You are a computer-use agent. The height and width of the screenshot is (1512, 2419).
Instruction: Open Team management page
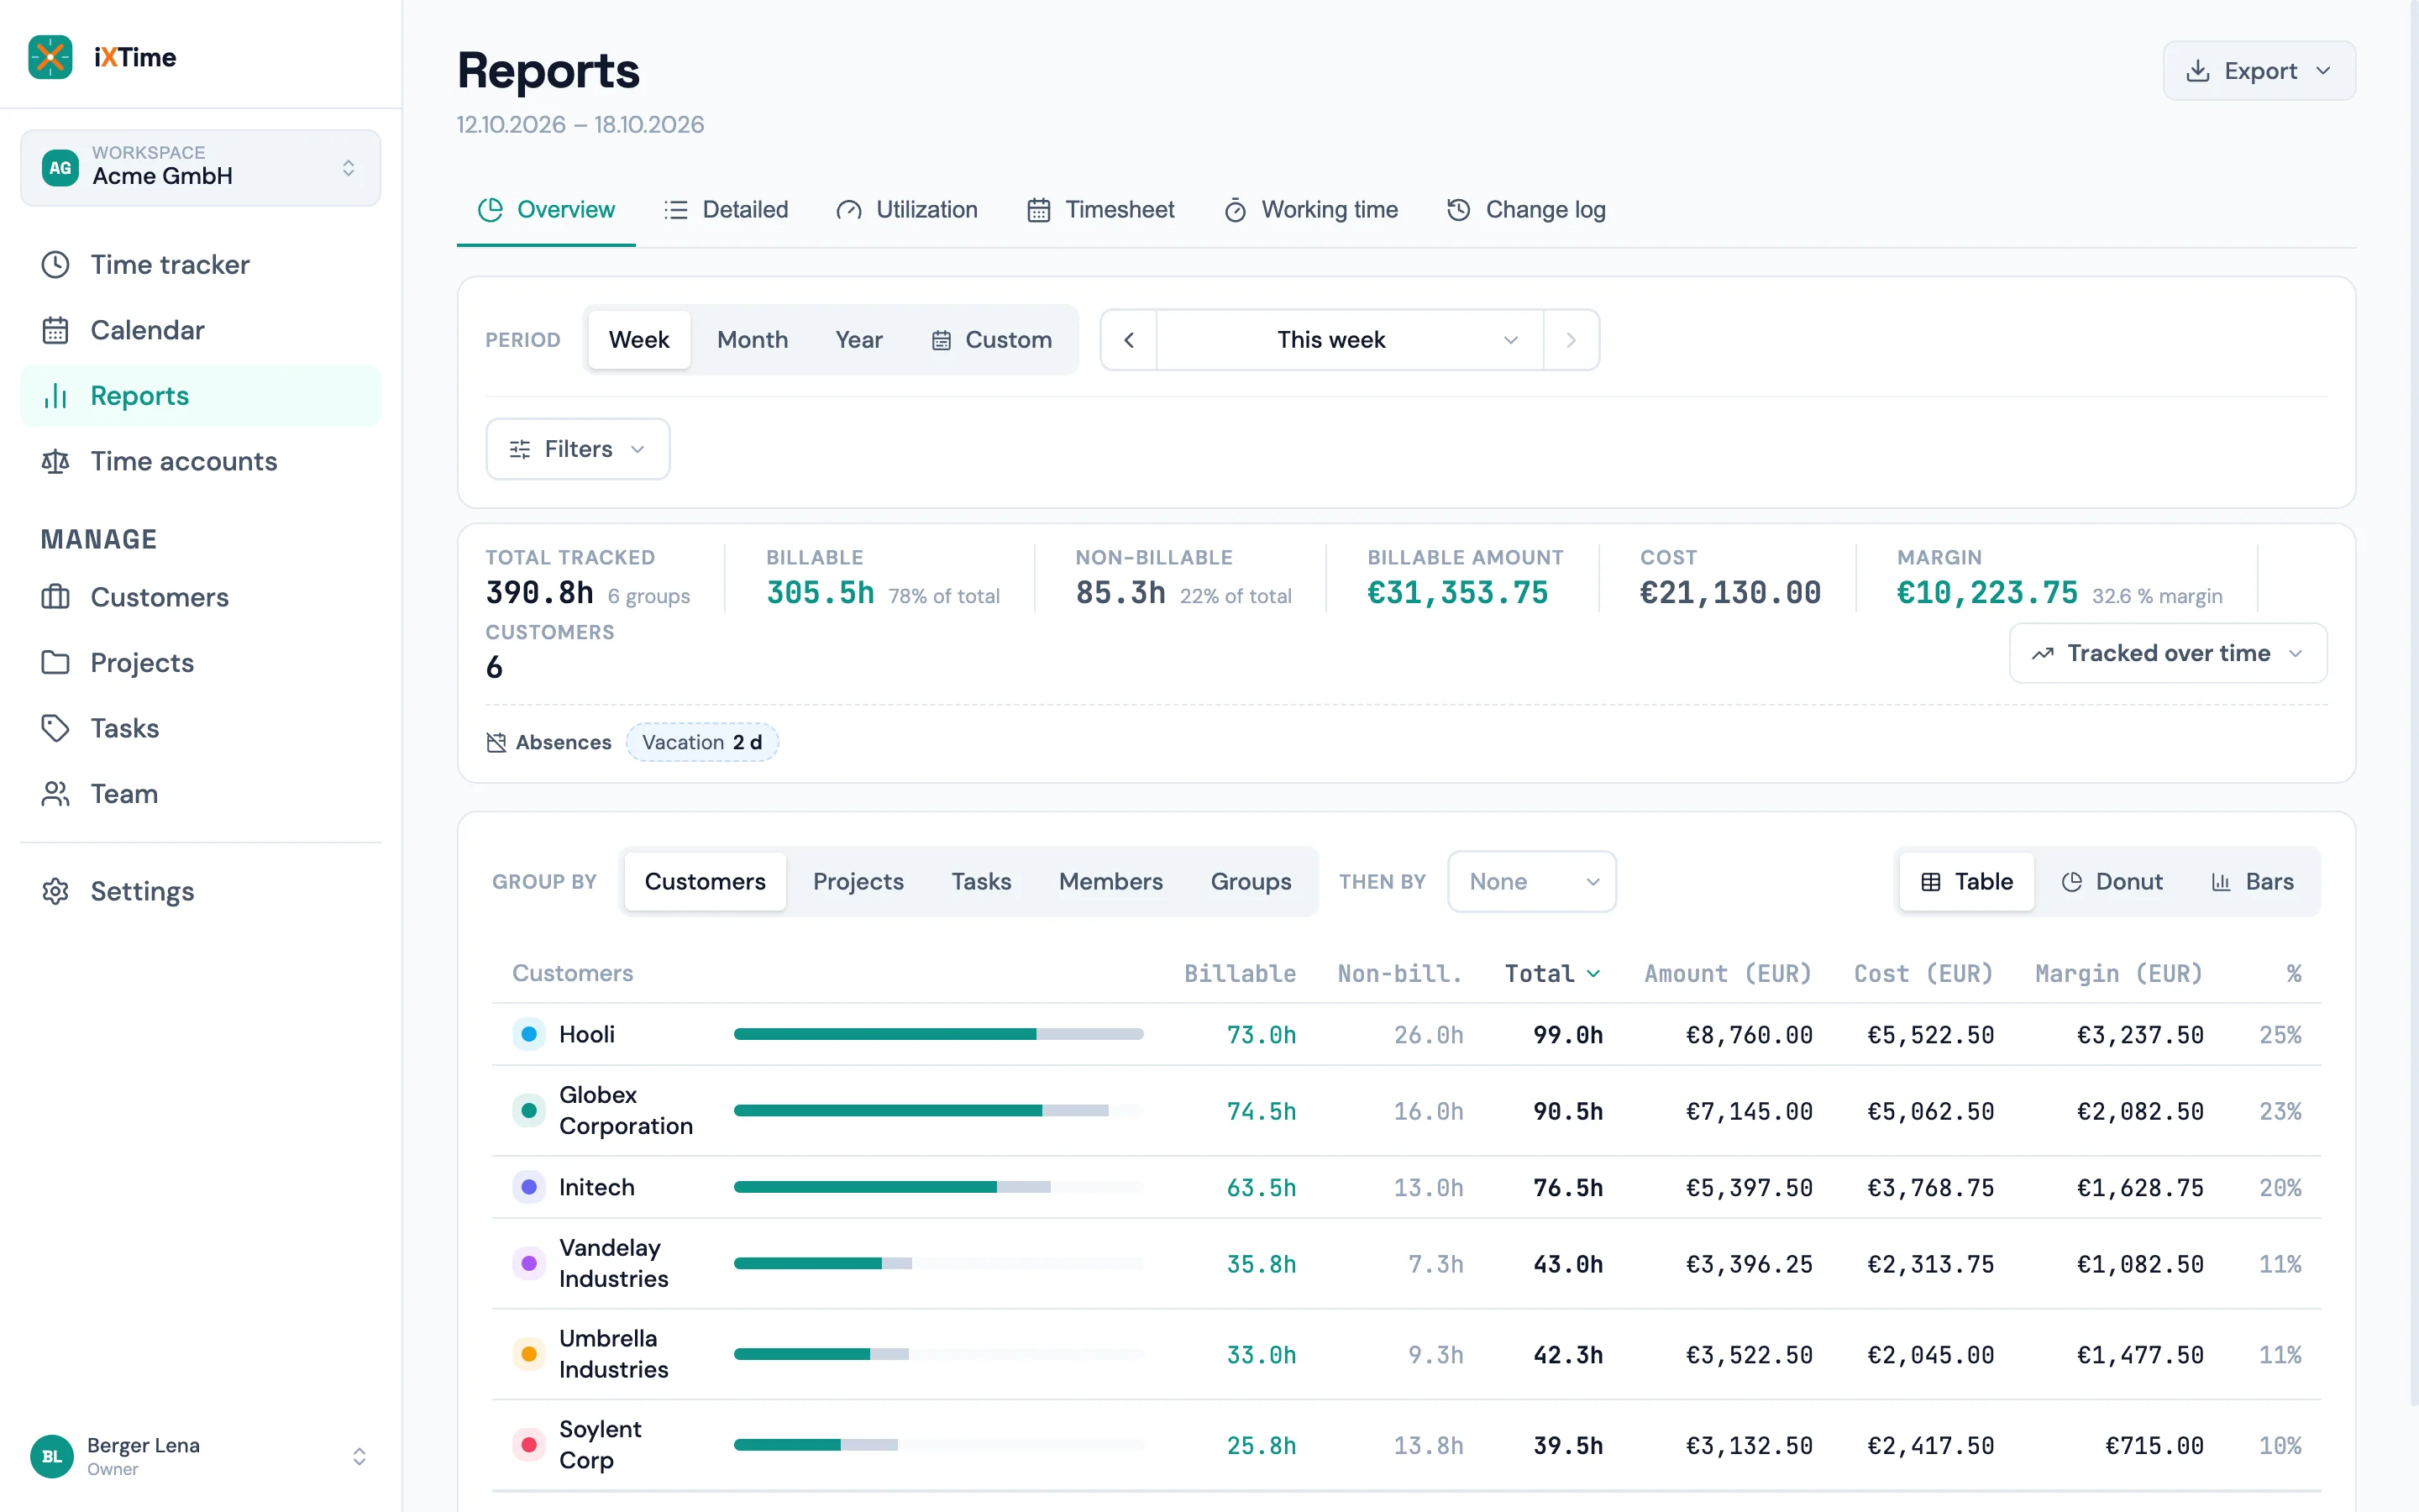pyautogui.click(x=200, y=793)
